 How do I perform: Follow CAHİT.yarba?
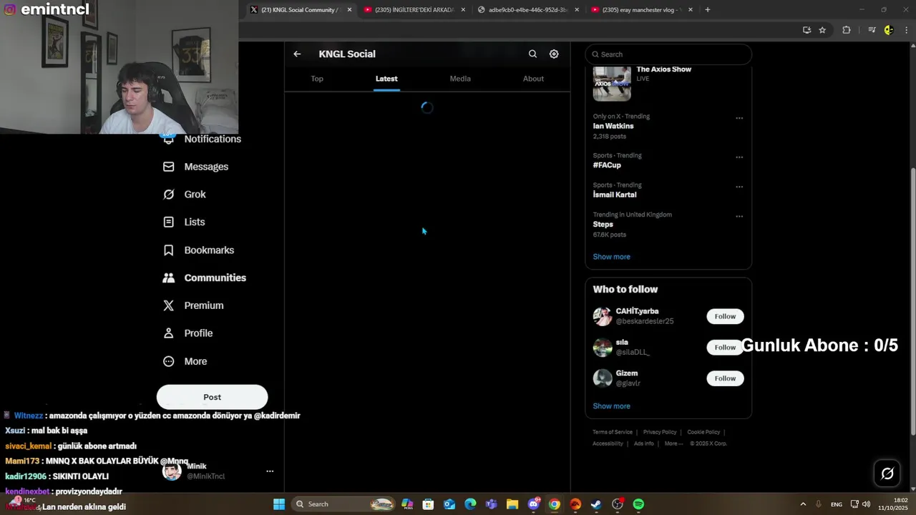click(725, 316)
